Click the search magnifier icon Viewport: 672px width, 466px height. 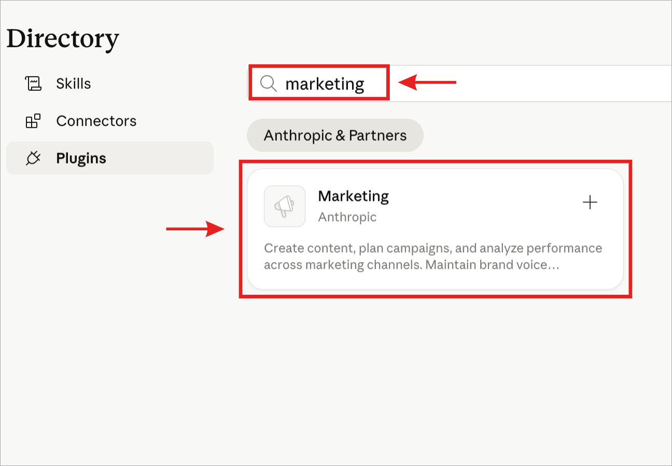[269, 84]
